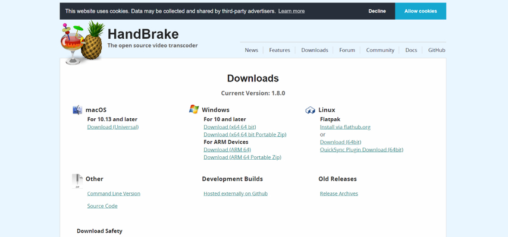Screen dimensions: 508x237
Task: Go to Downloads in the navigation bar
Action: (x=315, y=50)
